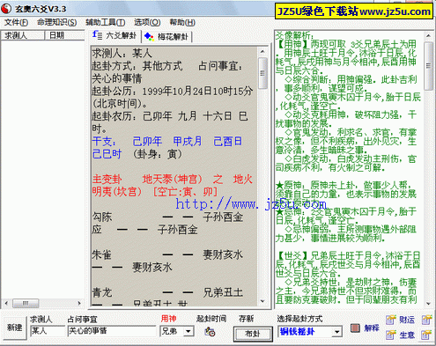Open the 生意 category icon
This screenshot has height=346, width=436.
(390, 335)
